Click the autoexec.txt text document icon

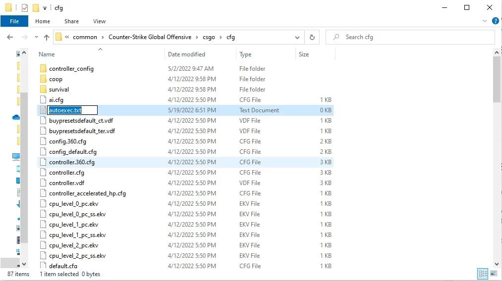43,110
